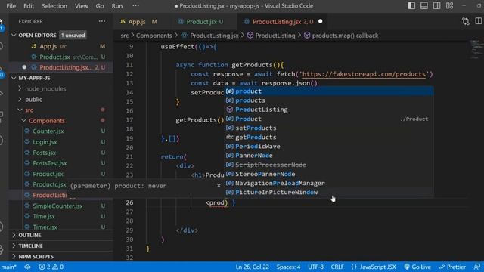The height and width of the screenshot is (272, 484).
Task: Open Timer.jsx file in explorer
Action: pos(45,227)
